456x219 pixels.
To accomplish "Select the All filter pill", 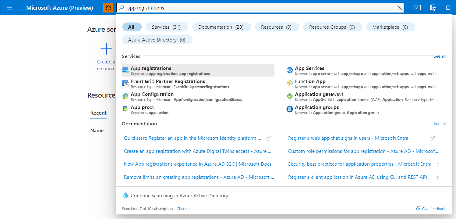I will tap(132, 27).
